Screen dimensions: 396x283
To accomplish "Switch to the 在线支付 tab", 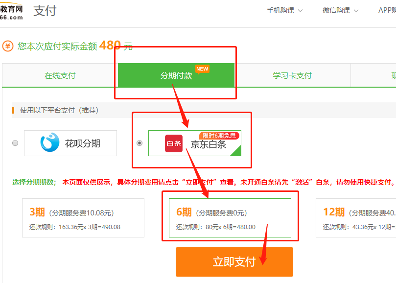I will point(60,75).
